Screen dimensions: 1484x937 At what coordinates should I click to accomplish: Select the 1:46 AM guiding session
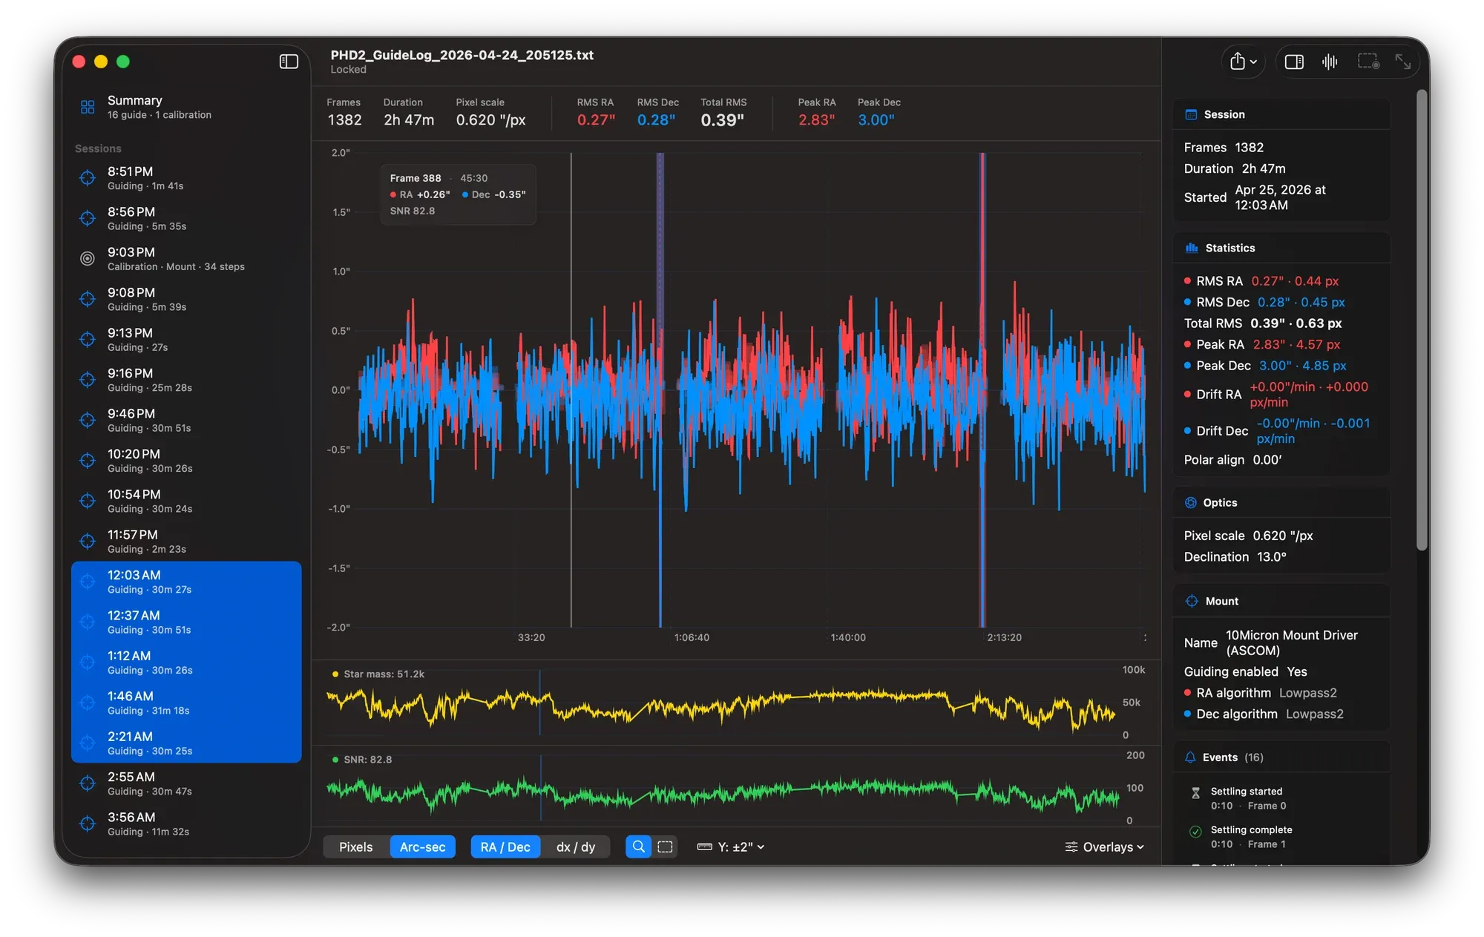tap(185, 703)
